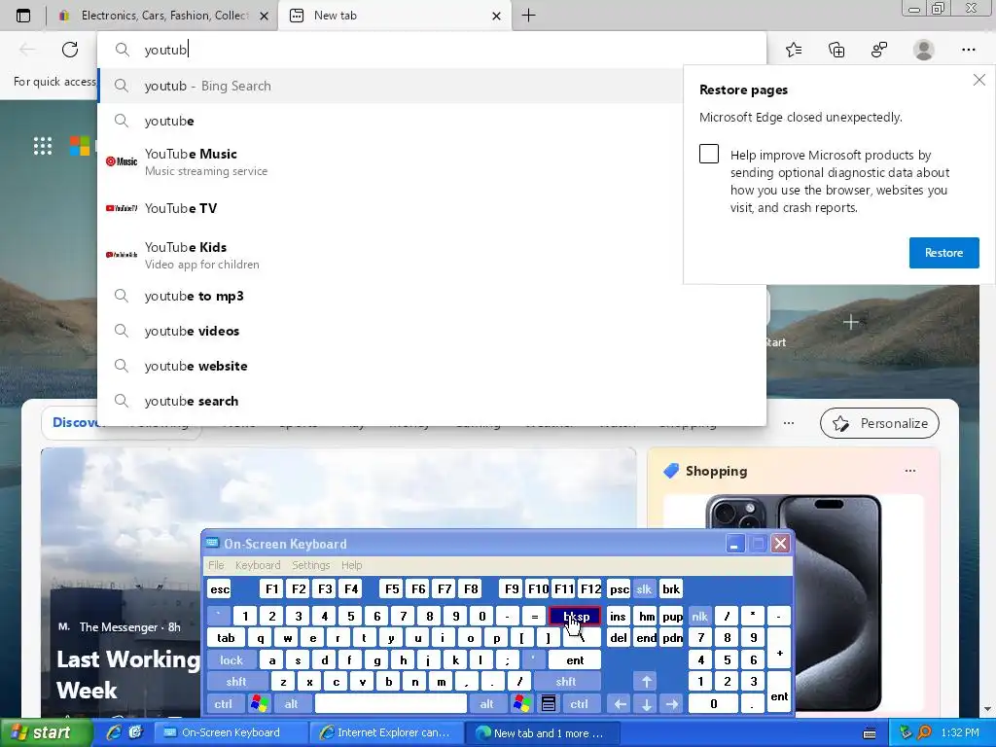Pick the youtube website suggestion

[432, 366]
